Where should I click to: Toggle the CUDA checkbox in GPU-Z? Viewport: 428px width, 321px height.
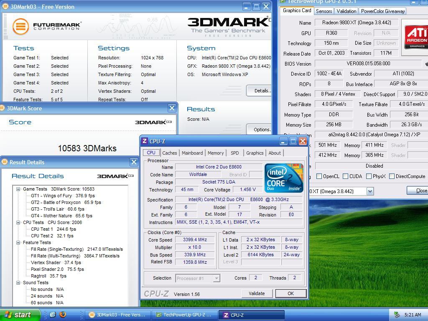coord(345,176)
